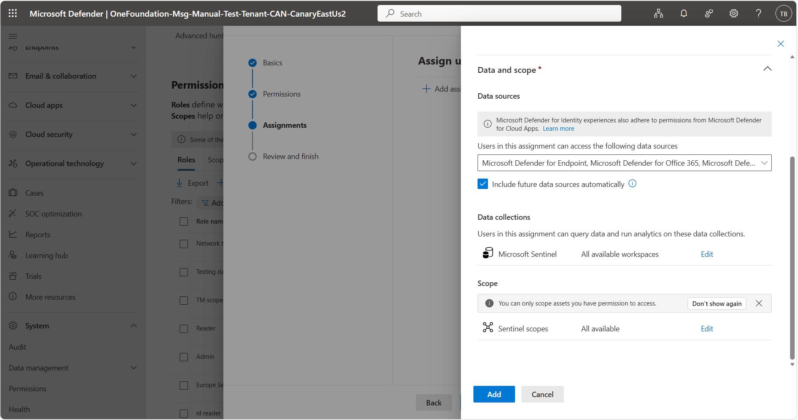Viewport: 798px width, 420px height.
Task: Open the network topology icon in header
Action: click(658, 13)
